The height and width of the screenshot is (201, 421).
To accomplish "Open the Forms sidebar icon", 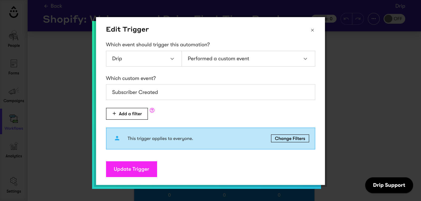I will click(x=14, y=63).
